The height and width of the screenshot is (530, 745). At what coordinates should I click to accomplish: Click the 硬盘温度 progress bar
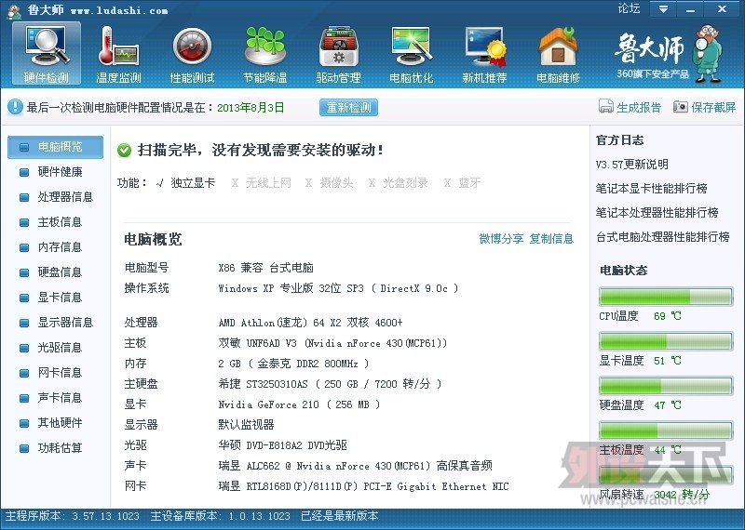coord(666,386)
